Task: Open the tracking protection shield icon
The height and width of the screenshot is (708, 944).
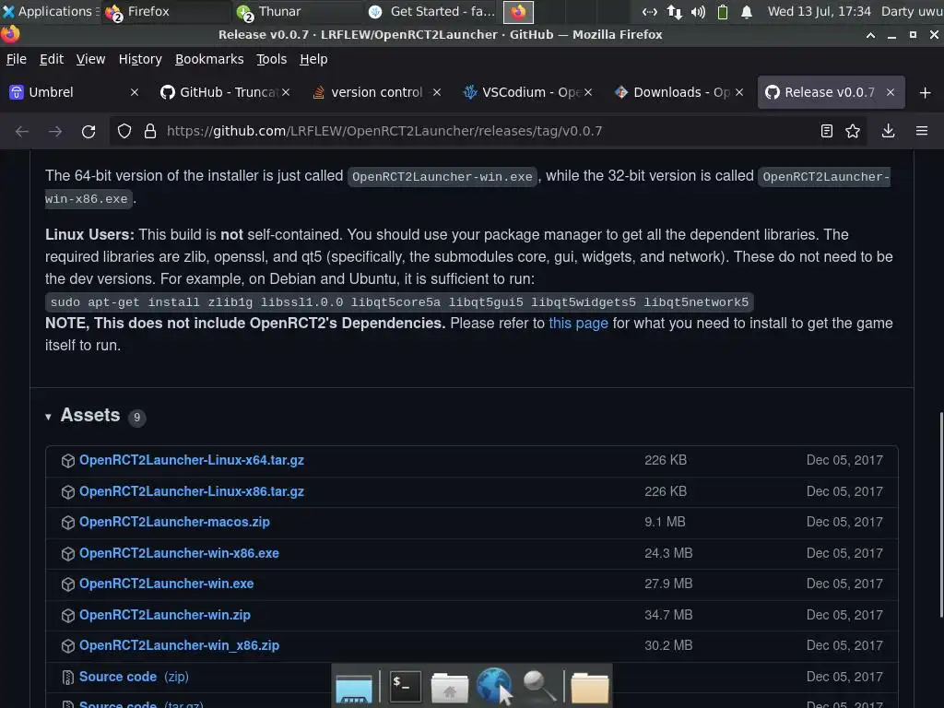Action: [124, 131]
